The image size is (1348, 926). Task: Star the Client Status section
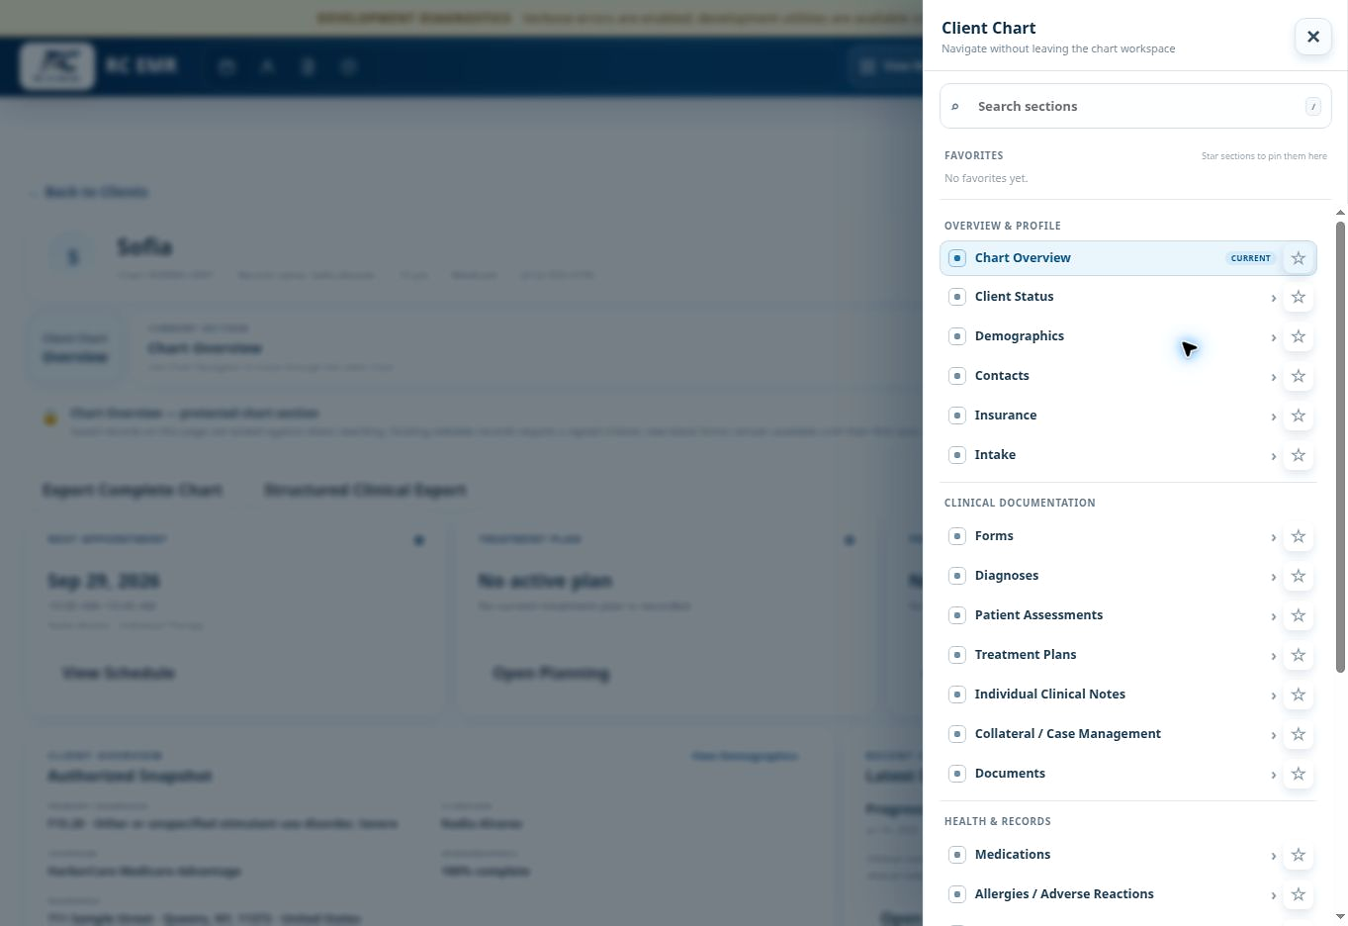pos(1299,297)
